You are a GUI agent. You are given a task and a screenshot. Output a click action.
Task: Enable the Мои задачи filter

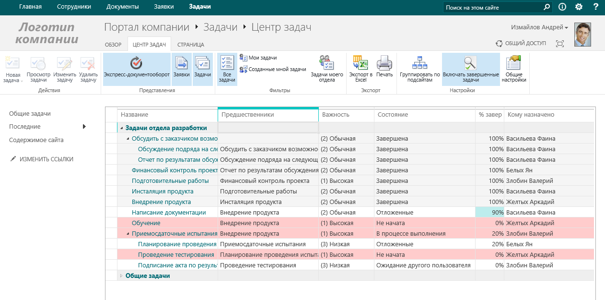coord(262,58)
